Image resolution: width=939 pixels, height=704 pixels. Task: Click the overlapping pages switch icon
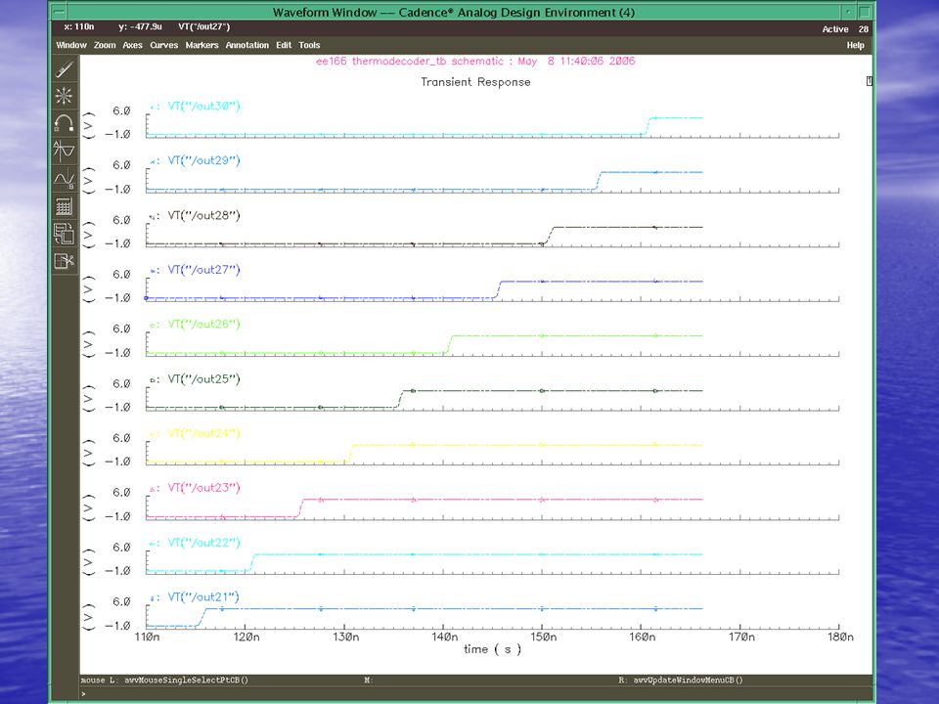(65, 234)
